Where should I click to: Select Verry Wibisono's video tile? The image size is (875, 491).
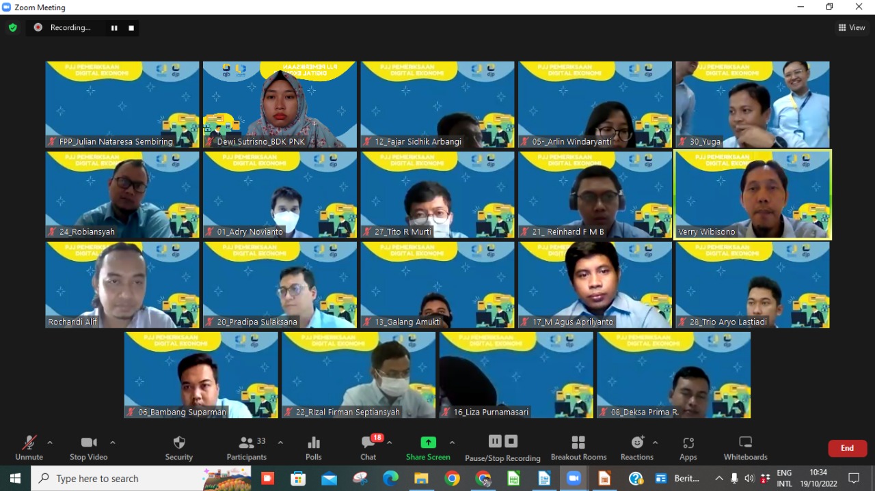point(753,195)
